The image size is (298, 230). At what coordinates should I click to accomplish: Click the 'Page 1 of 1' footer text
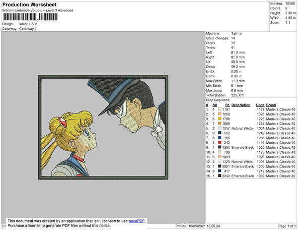[287, 226]
